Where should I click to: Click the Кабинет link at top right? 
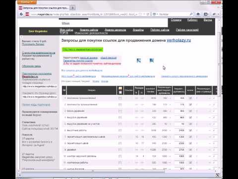point(192,20)
